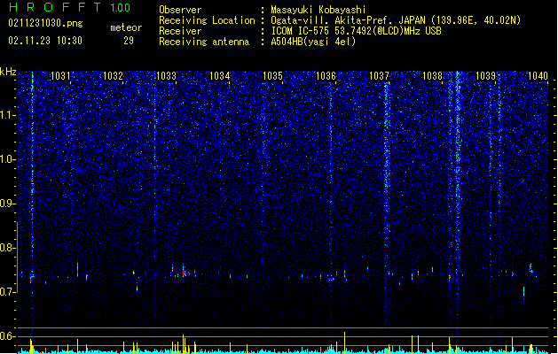Click the 1036 time marker
The height and width of the screenshot is (354, 558).
coord(326,76)
